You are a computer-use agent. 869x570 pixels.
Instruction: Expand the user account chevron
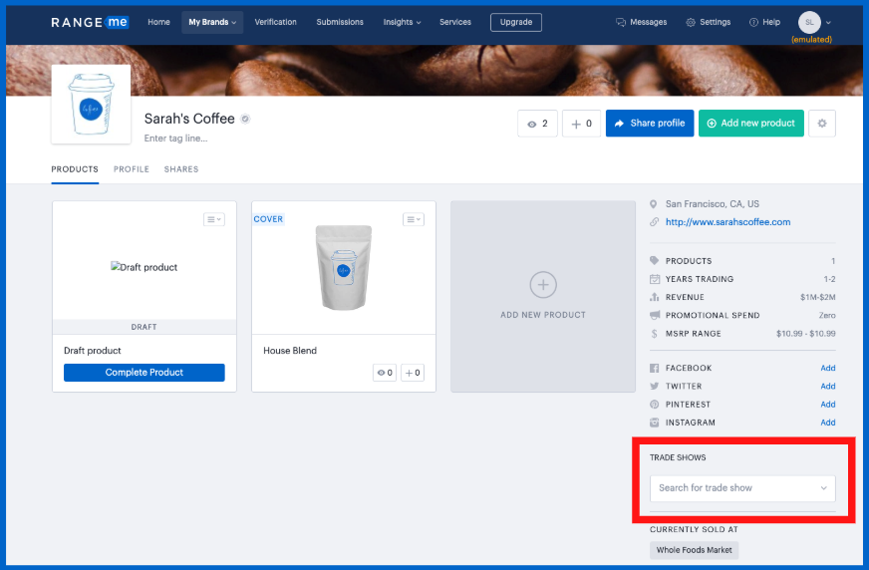[x=828, y=23]
